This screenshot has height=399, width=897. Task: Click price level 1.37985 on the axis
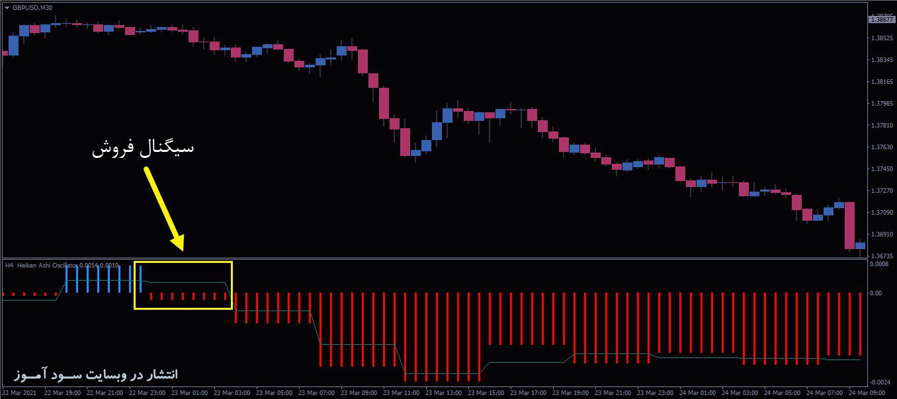click(882, 104)
